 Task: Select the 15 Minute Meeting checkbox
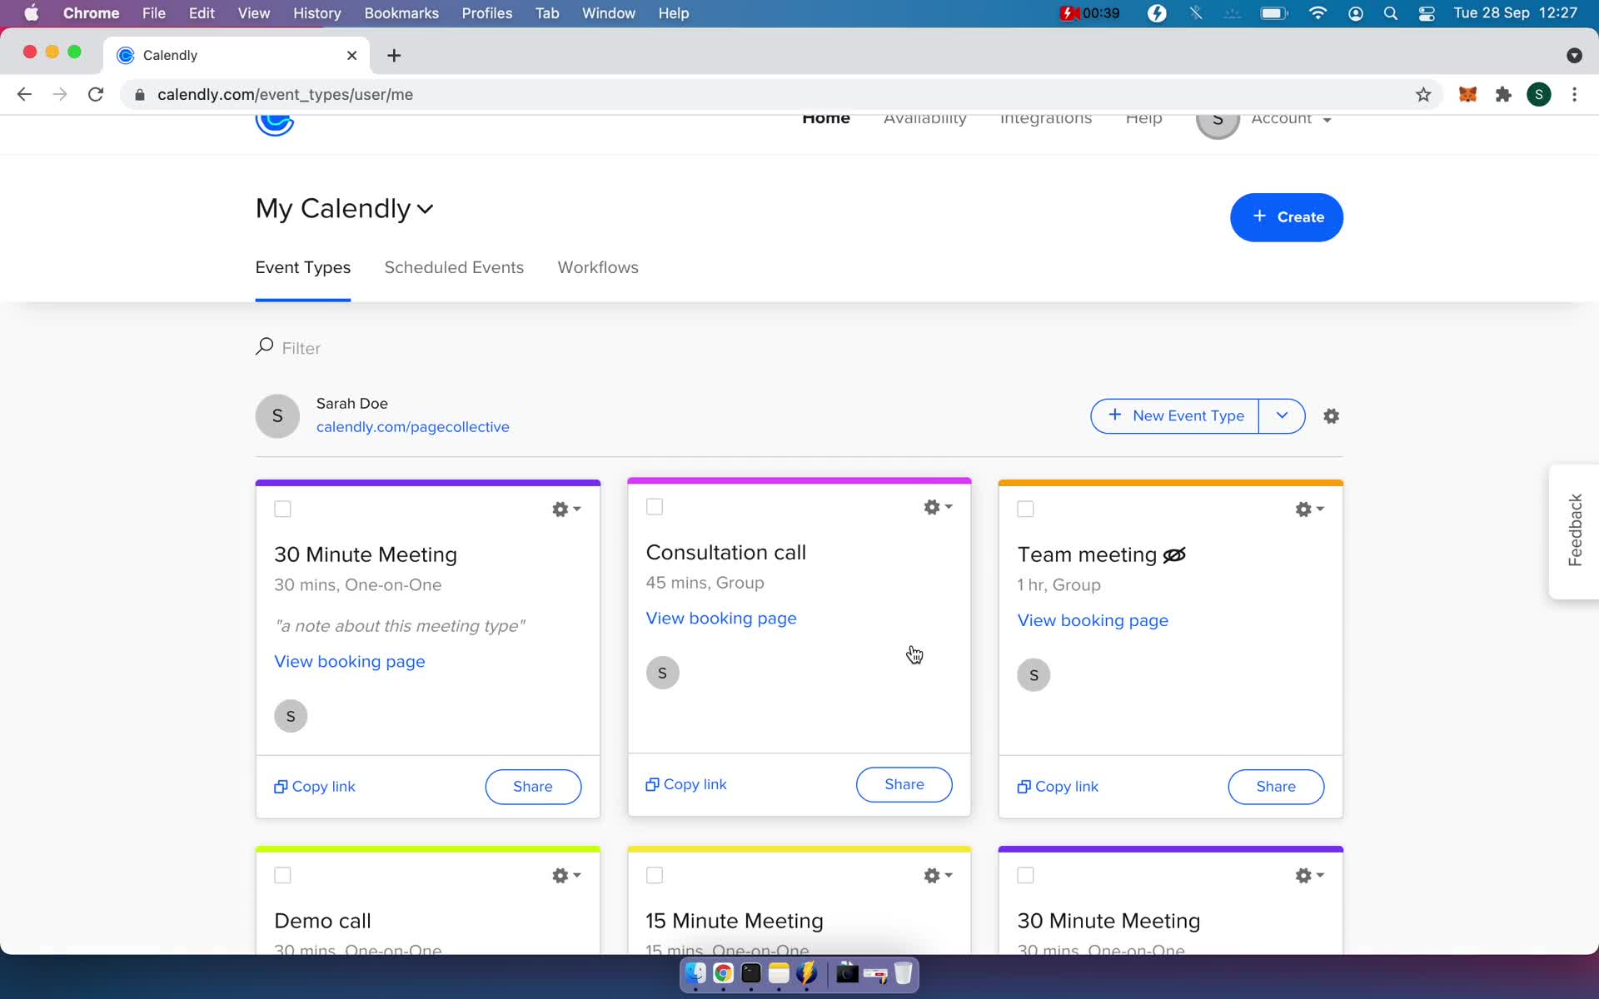coord(655,875)
